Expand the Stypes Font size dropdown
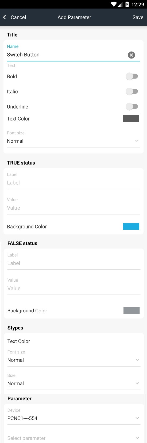Viewport: 147px width, 443px height. [x=74, y=360]
